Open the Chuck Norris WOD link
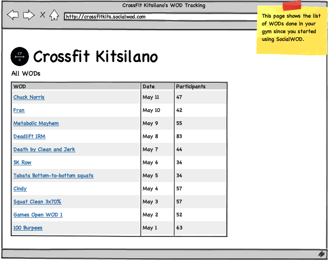 [29, 97]
